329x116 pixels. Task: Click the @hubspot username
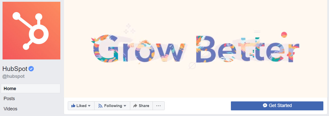13,76
